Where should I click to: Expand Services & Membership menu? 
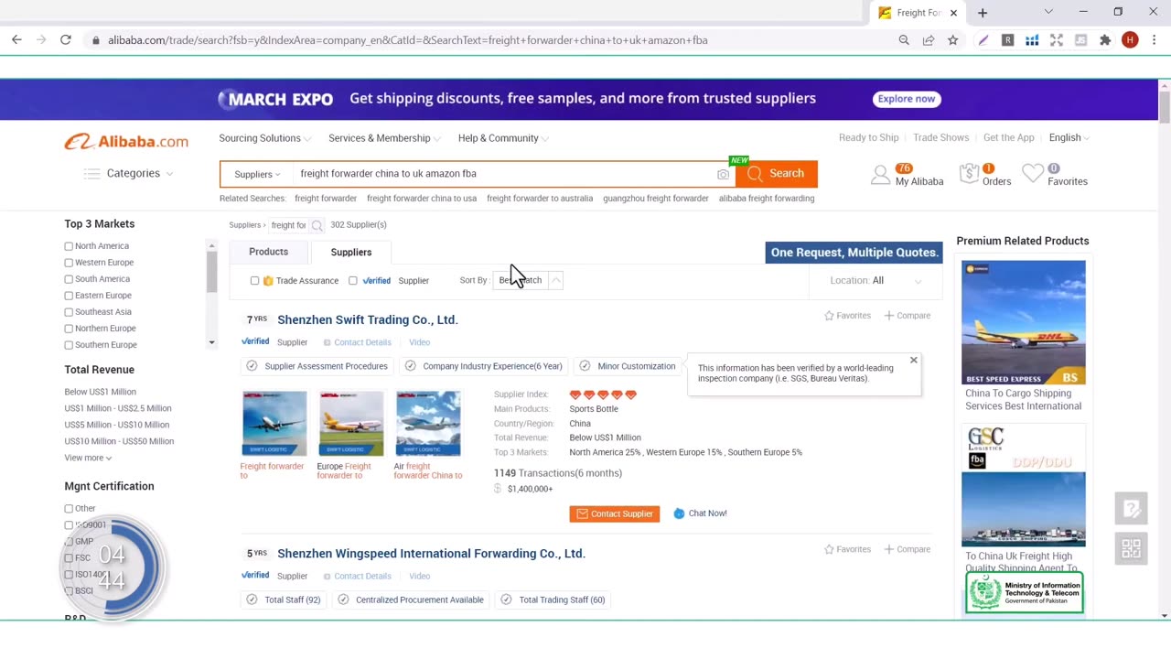(384, 138)
